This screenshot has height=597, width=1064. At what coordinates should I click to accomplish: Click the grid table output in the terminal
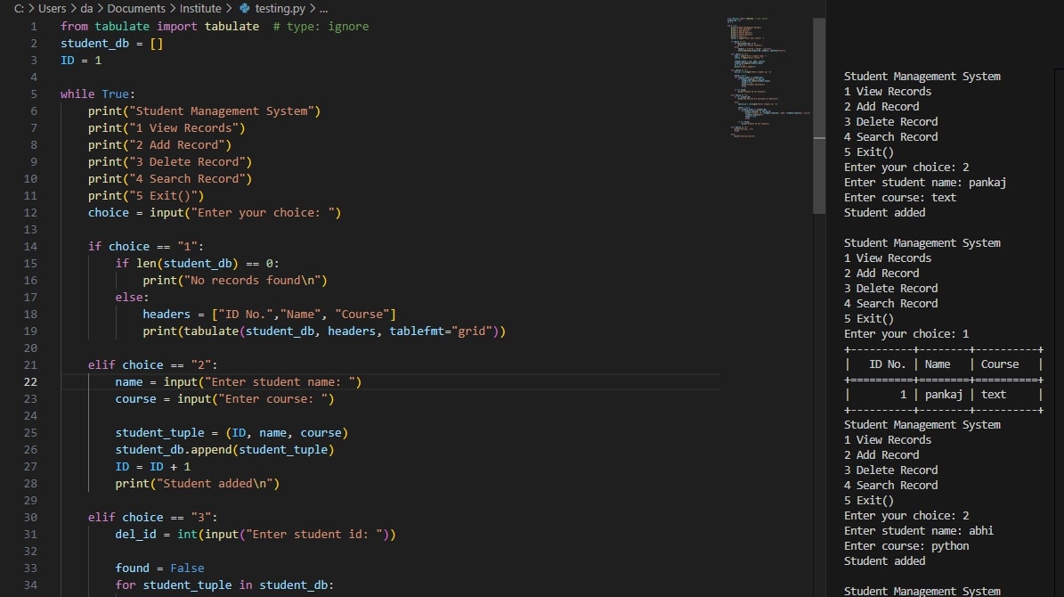[x=942, y=379]
